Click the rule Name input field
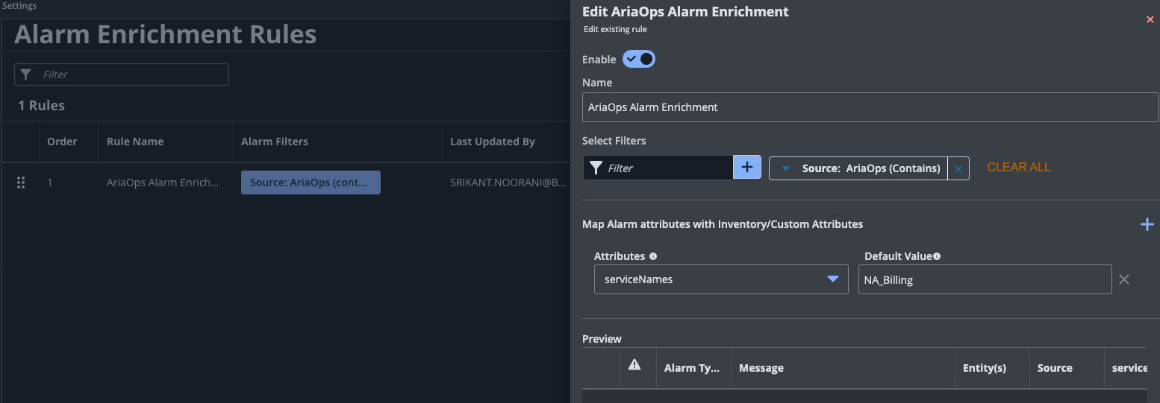This screenshot has width=1160, height=403. tap(870, 107)
